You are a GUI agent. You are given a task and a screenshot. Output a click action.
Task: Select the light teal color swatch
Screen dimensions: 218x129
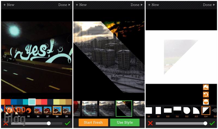tap(32, 102)
